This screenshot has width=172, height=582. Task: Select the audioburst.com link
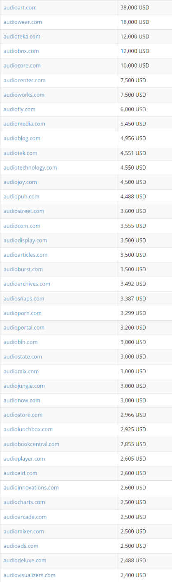click(x=23, y=269)
